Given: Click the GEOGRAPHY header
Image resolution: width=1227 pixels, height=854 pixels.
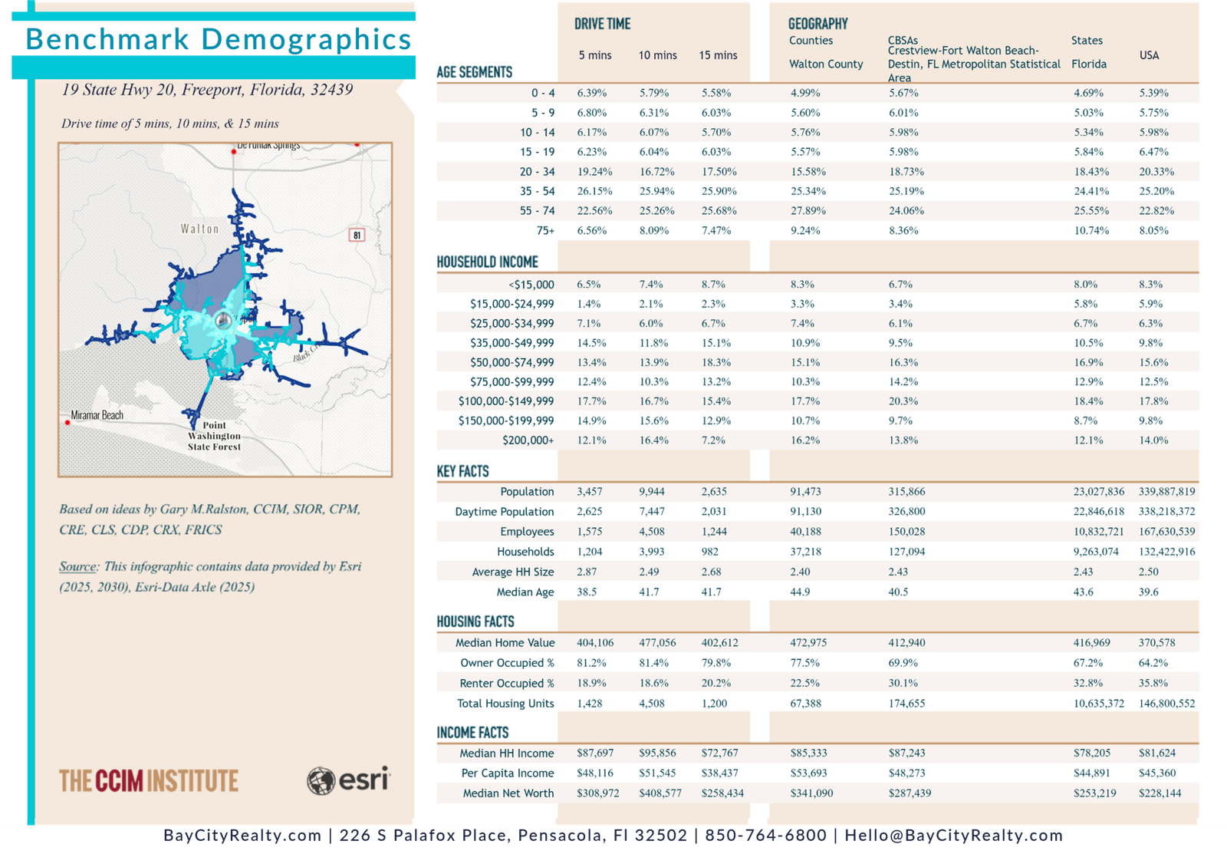Looking at the screenshot, I should pos(818,24).
